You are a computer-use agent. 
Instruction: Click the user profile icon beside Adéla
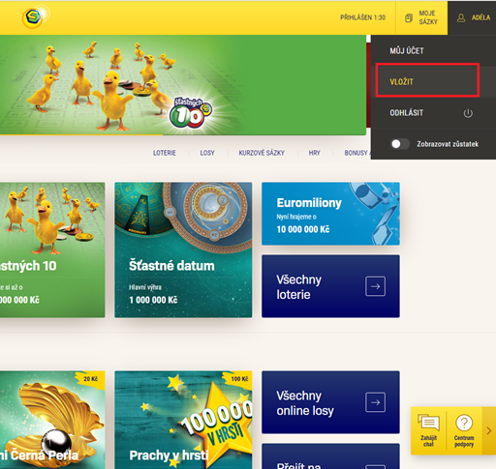[x=461, y=18]
